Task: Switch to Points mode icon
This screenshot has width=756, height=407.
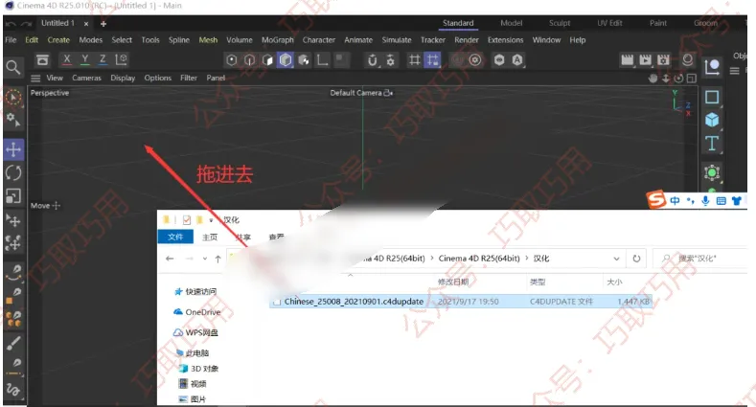Action: pyautogui.click(x=232, y=59)
